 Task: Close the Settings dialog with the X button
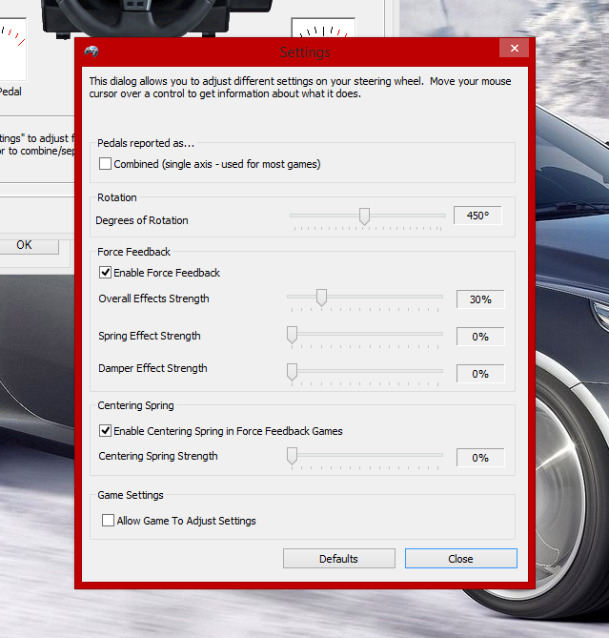pos(515,49)
